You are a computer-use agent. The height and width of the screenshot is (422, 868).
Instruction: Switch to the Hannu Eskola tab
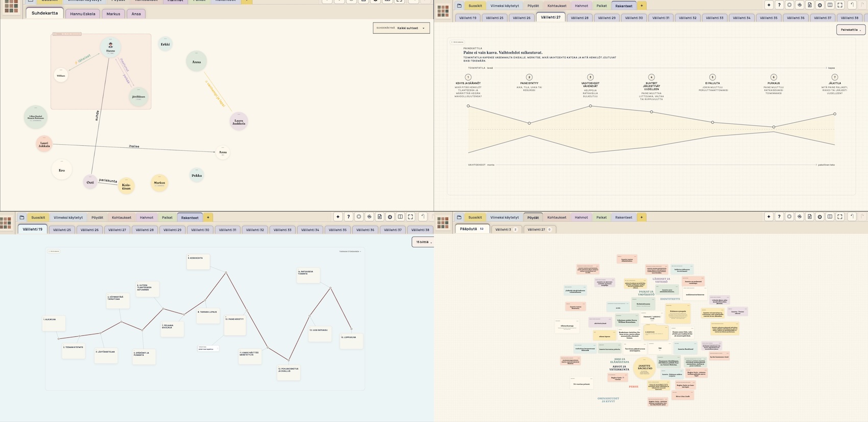click(x=83, y=14)
